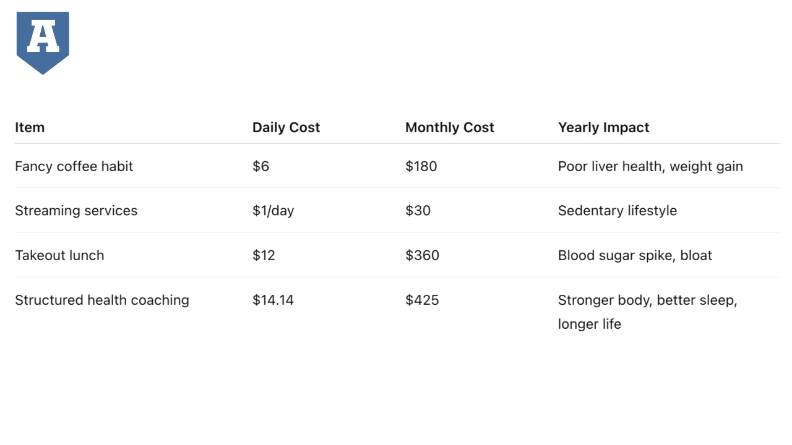792x445 pixels.
Task: Click the $6 daily cost value
Action: coord(260,166)
